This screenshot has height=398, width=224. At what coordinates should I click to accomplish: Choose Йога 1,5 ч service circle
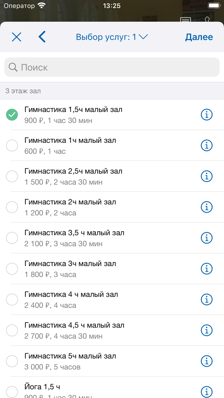12,392
